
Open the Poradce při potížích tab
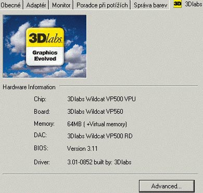pos(102,5)
